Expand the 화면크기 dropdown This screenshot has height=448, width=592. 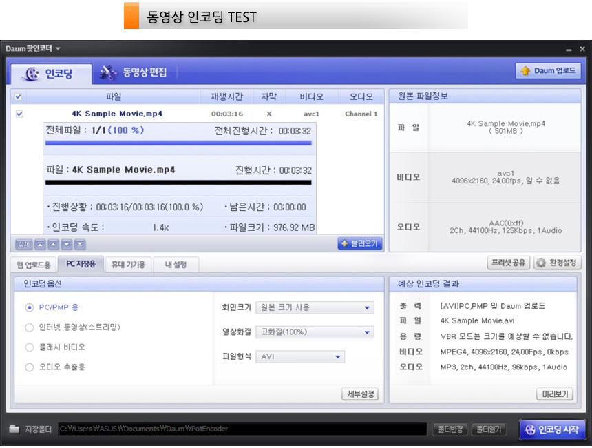point(315,307)
